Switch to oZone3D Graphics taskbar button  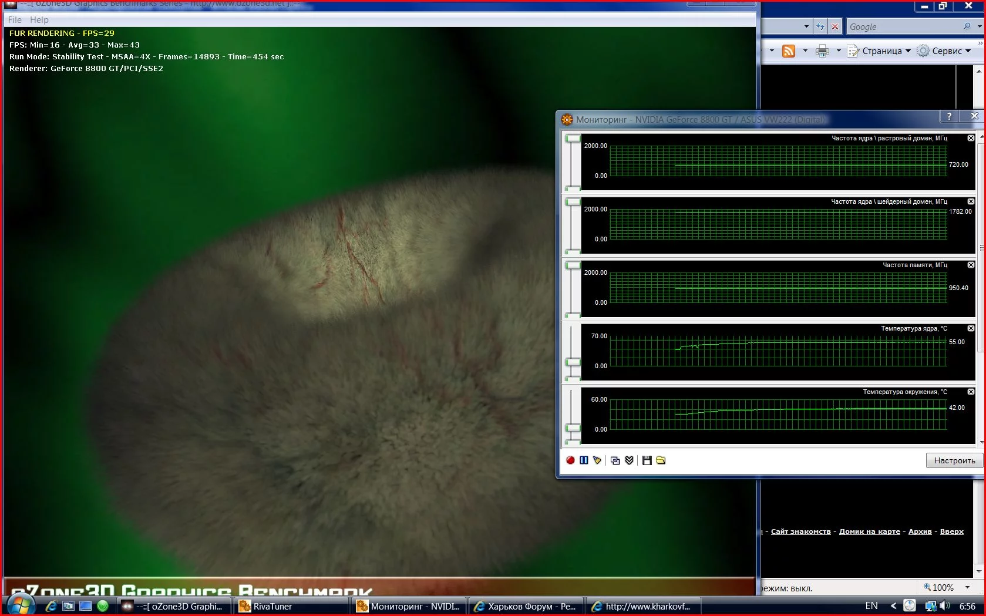tap(173, 606)
